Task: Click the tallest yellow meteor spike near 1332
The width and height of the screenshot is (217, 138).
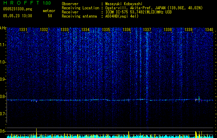Action: point(37,133)
